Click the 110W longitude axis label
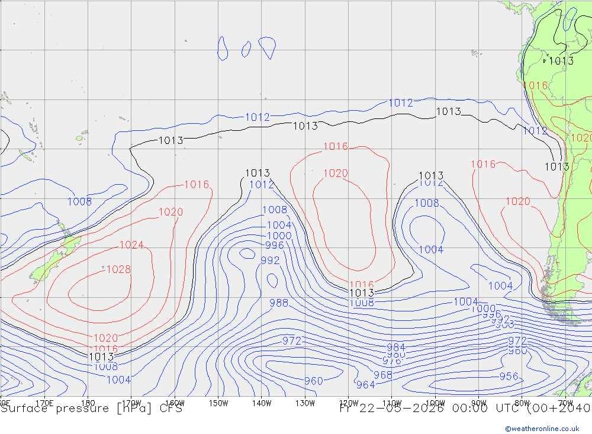592x434 pixels. click(x=392, y=403)
